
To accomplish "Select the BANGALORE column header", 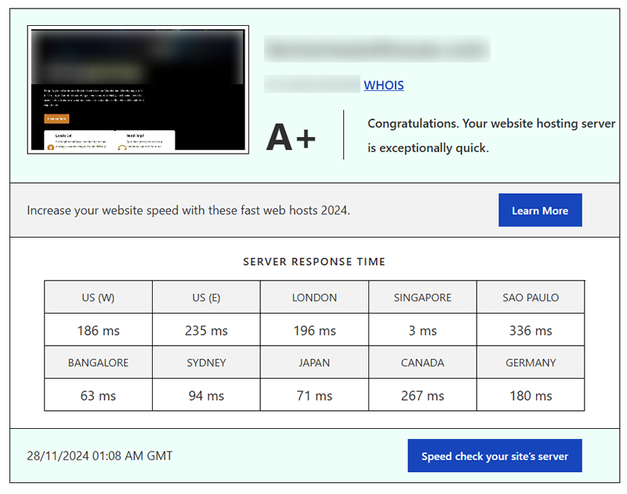I will click(97, 363).
